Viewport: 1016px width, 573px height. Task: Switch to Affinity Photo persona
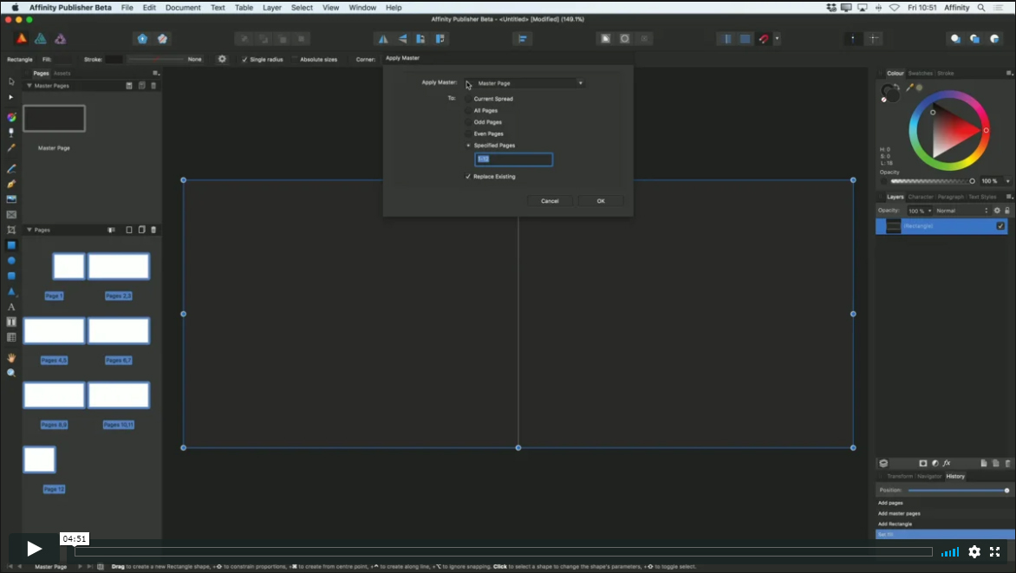(61, 39)
